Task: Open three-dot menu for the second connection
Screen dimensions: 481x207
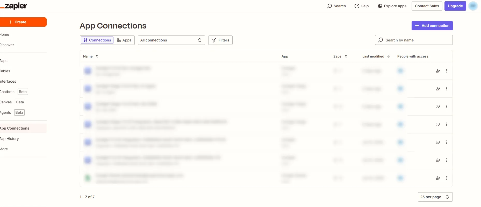Action: (446, 89)
